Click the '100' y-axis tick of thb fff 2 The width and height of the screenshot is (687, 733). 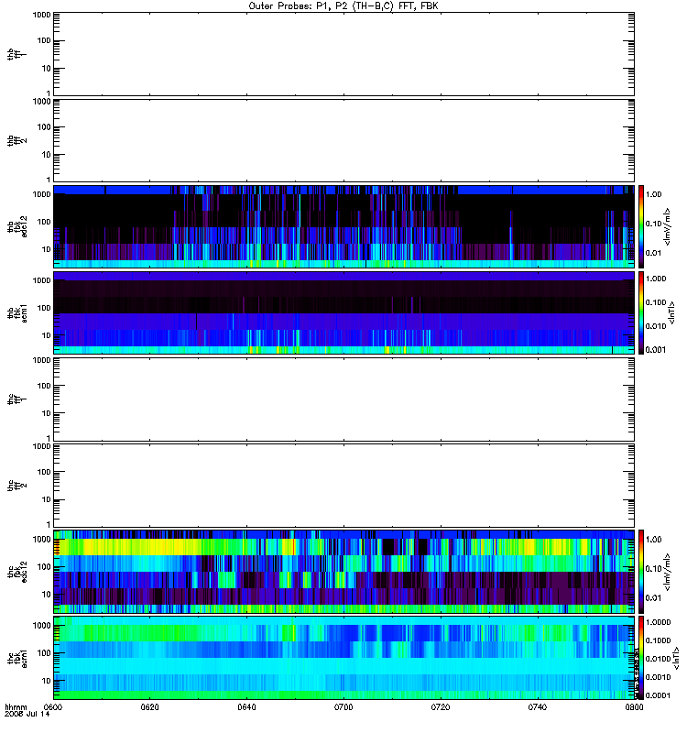click(44, 127)
